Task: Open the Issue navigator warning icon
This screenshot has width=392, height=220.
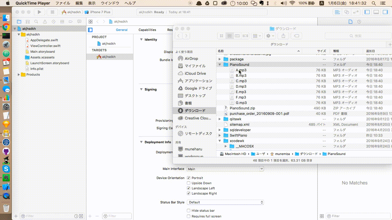Action: click(x=45, y=21)
